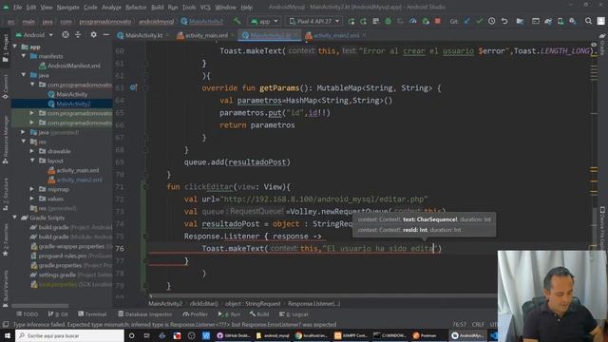Viewport: 608px width, 342px height.
Task: Click the Windows taskbar search box
Action: 69,335
